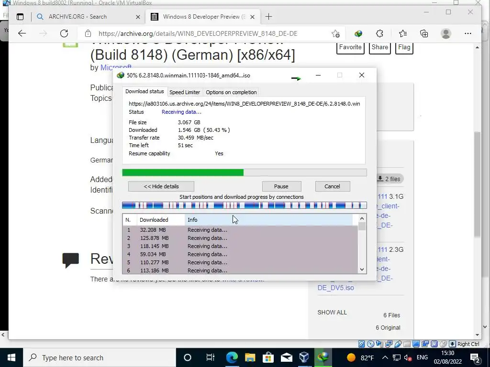
Task: Click the Info column header
Action: [269, 220]
